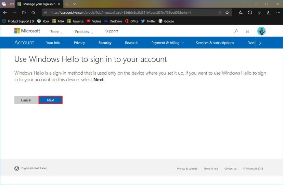The width and height of the screenshot is (283, 185).
Task: Click the Add notes pen icon
Action: 269,13
